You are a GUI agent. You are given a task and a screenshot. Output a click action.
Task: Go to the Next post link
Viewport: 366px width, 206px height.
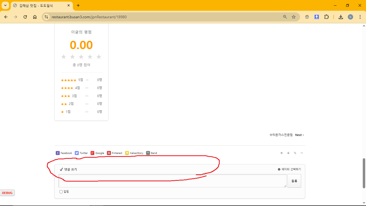click(299, 135)
